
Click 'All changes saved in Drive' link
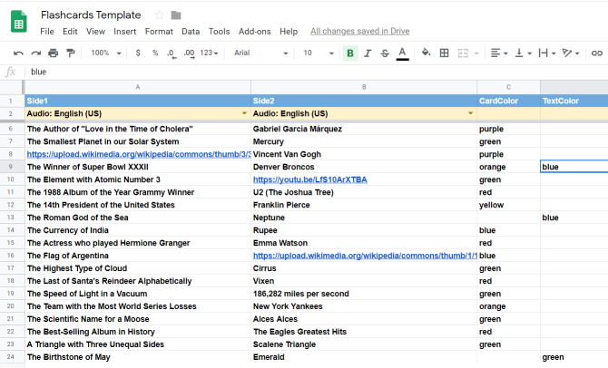tap(359, 31)
